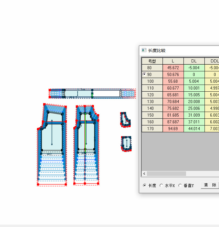Select size row 80
Screen dimensions: 219x227
tap(152, 68)
